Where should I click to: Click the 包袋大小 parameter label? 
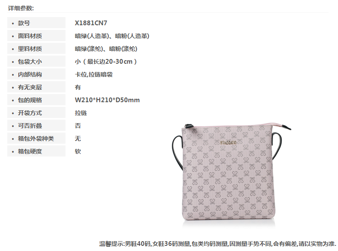pos(30,62)
